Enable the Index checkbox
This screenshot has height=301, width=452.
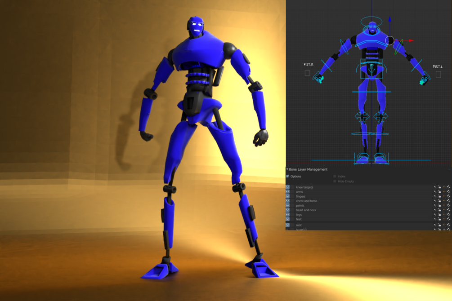tap(334, 176)
